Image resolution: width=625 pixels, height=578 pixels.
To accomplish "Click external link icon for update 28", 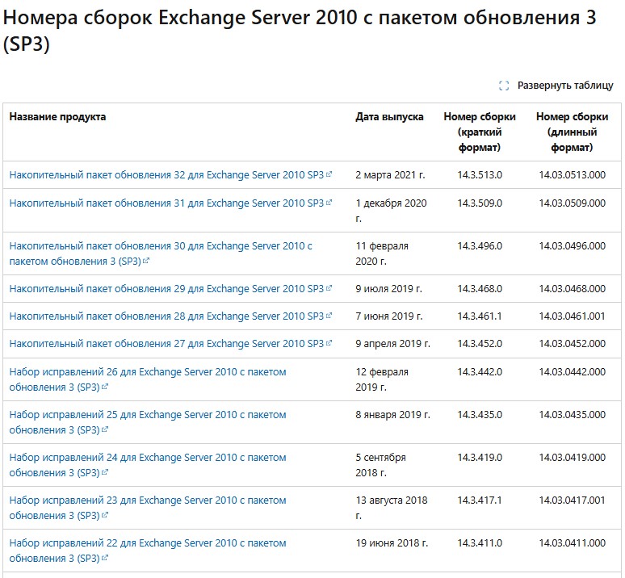I will point(329,316).
